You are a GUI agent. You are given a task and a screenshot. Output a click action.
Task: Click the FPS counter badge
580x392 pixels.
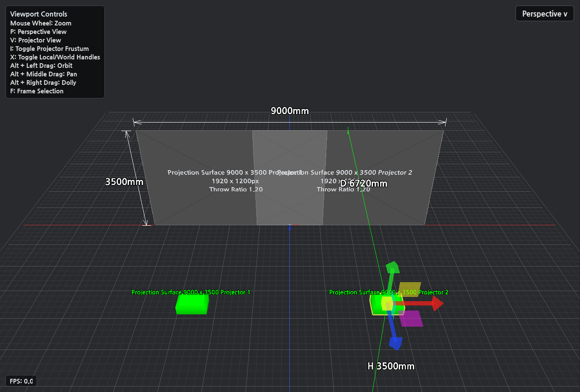pyautogui.click(x=21, y=381)
